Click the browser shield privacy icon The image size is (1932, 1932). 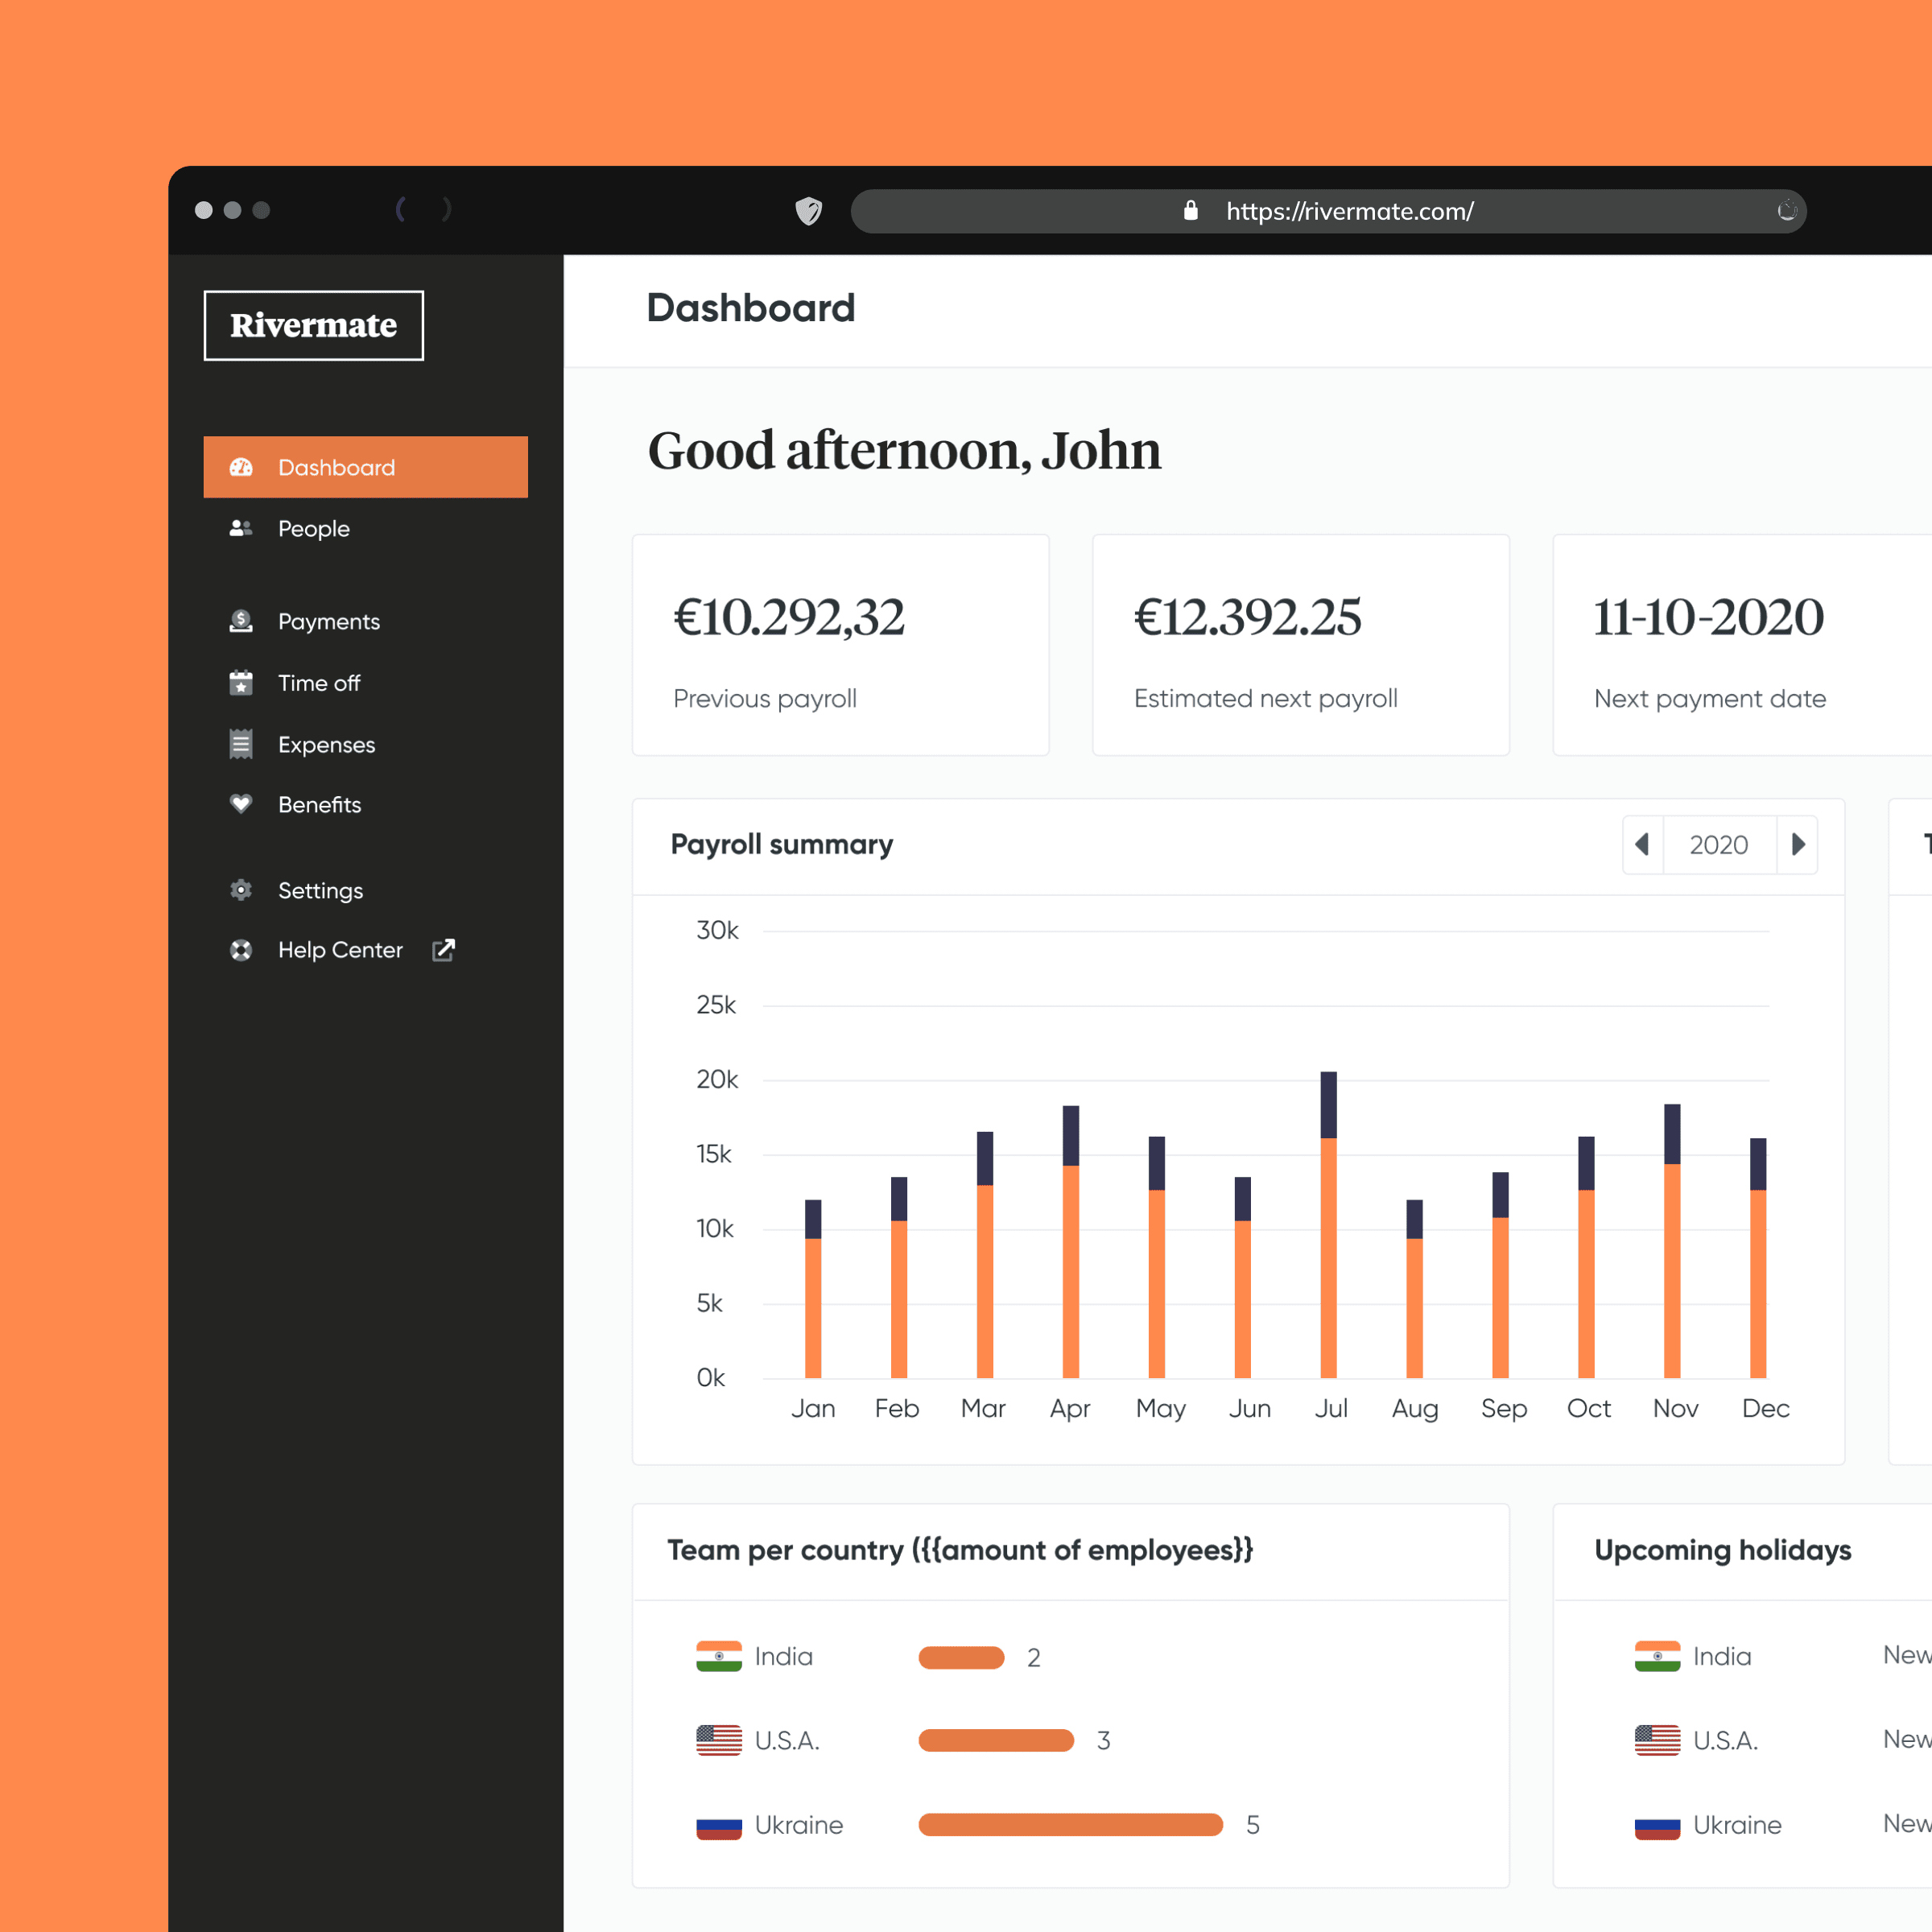click(x=809, y=211)
